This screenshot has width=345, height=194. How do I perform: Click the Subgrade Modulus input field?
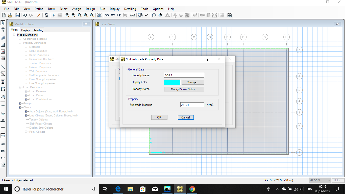click(192, 105)
